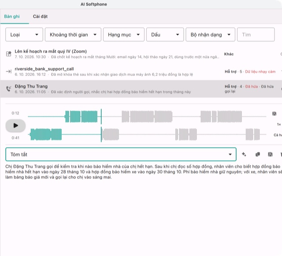Click the incoming call icon for Đặng Thu Trang
Image resolution: width=282 pixels, height=256 pixels.
coord(9,89)
